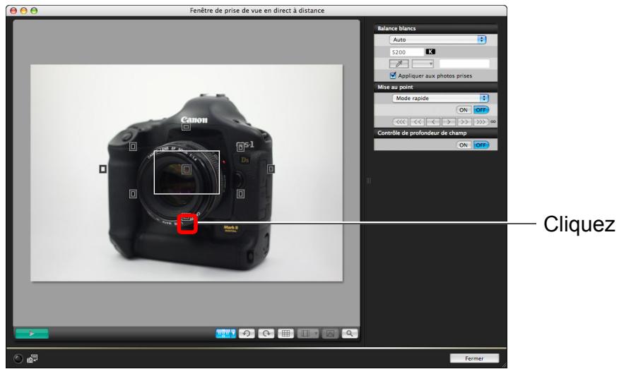Image resolution: width=619 pixels, height=369 pixels.
Task: Click the green arrow button below the preview
Action: 32,334
